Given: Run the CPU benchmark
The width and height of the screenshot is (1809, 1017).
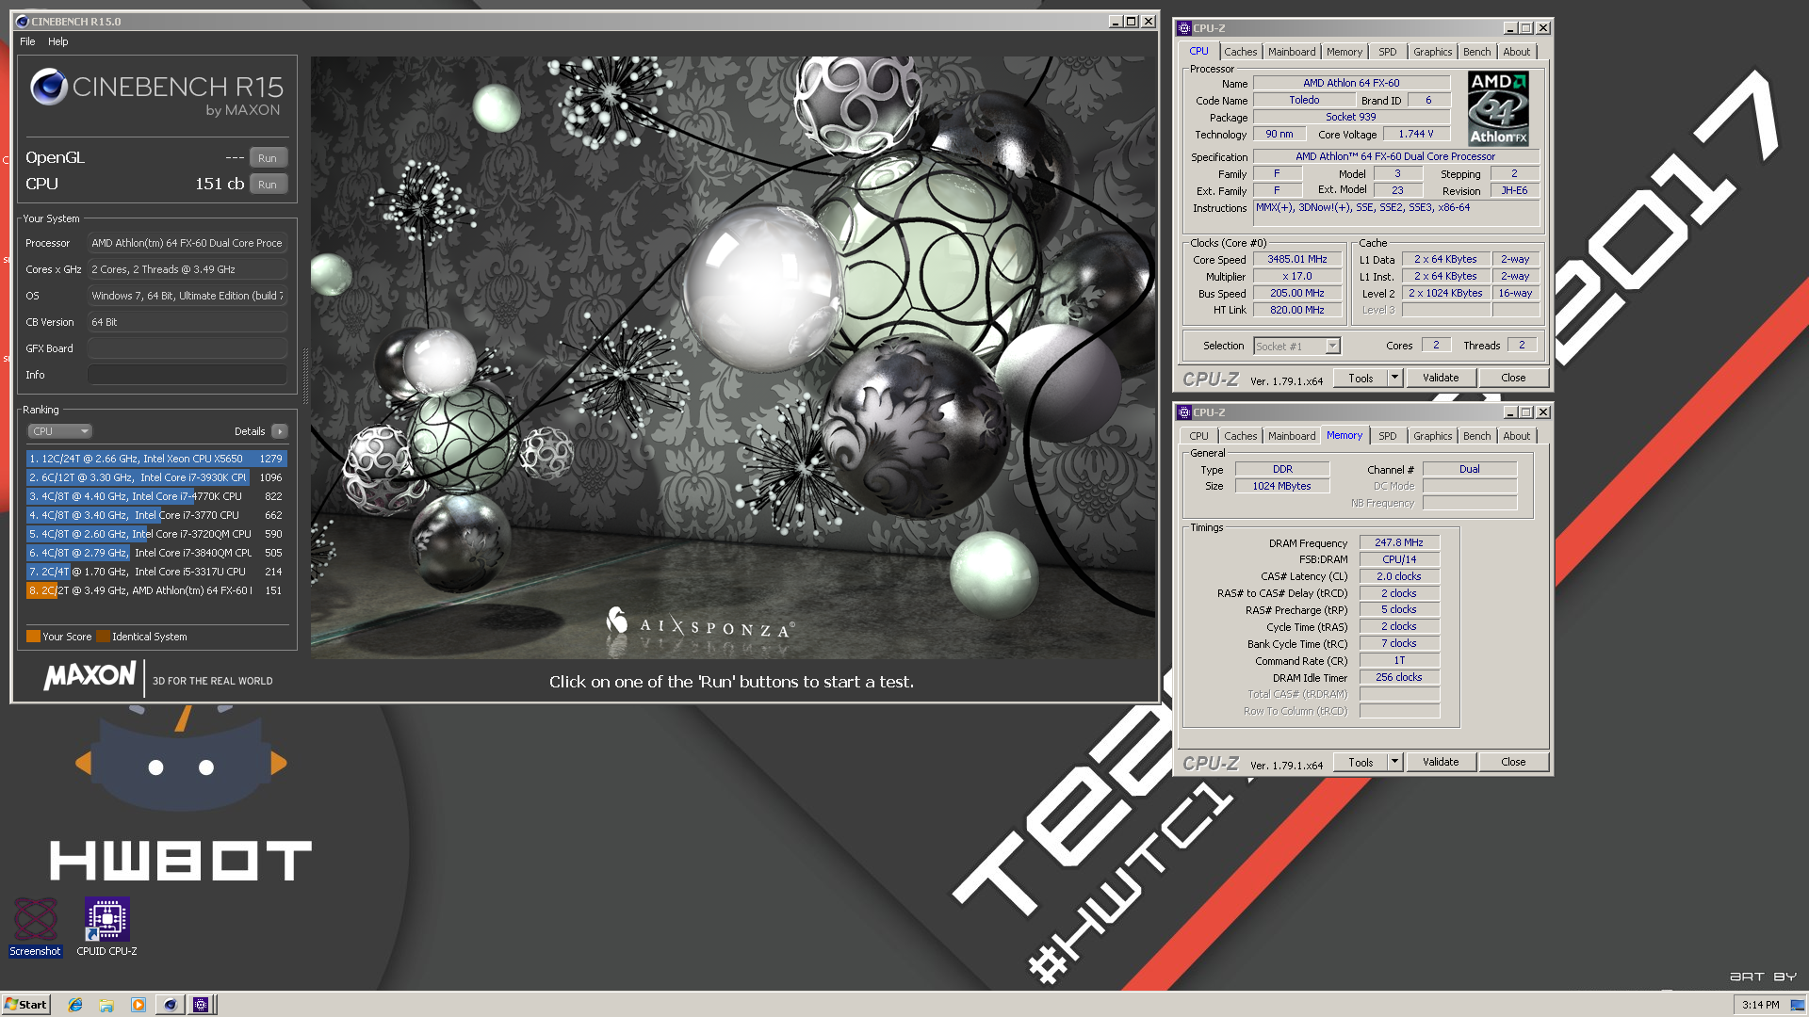Looking at the screenshot, I should [x=268, y=185].
